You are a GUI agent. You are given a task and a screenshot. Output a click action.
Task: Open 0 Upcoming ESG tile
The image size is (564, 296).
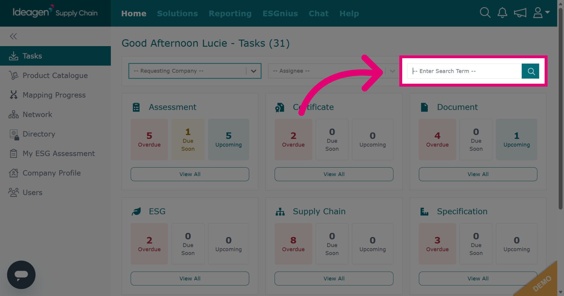229,244
